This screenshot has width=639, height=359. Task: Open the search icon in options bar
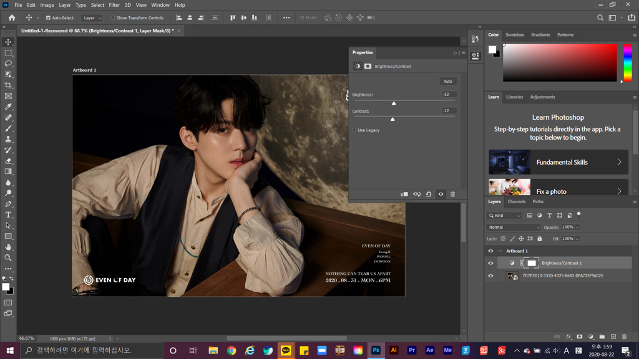[600, 17]
